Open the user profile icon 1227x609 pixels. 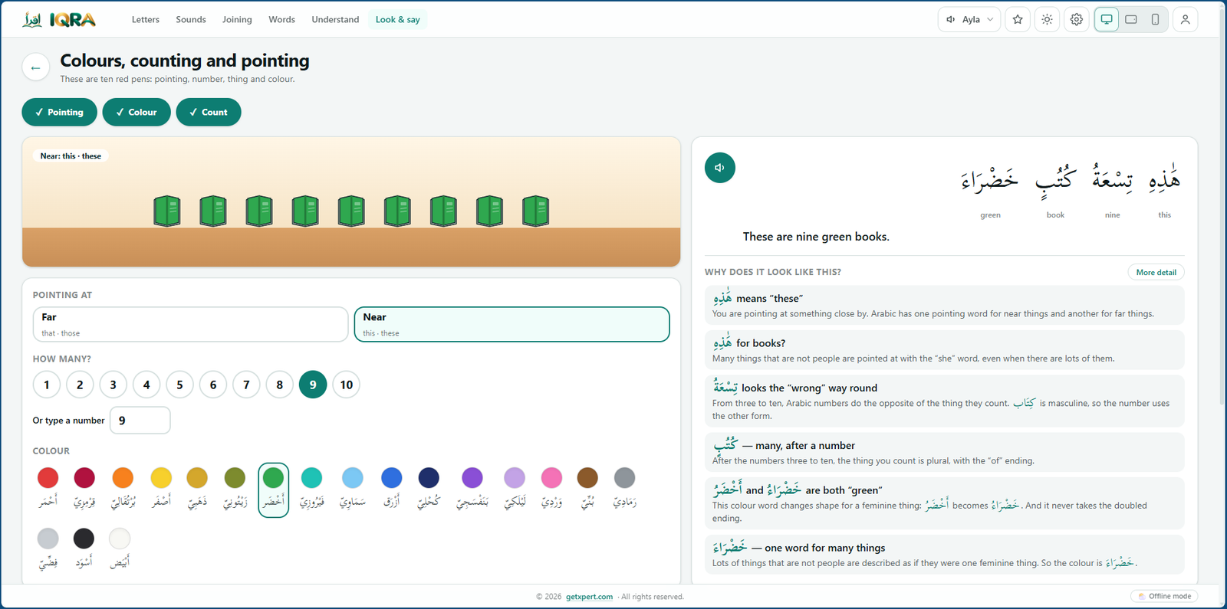[1185, 20]
